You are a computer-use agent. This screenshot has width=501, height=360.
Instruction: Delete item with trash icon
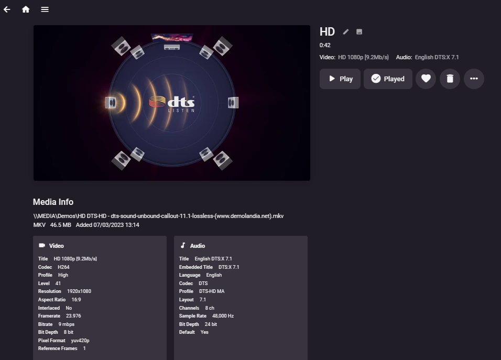pyautogui.click(x=450, y=79)
